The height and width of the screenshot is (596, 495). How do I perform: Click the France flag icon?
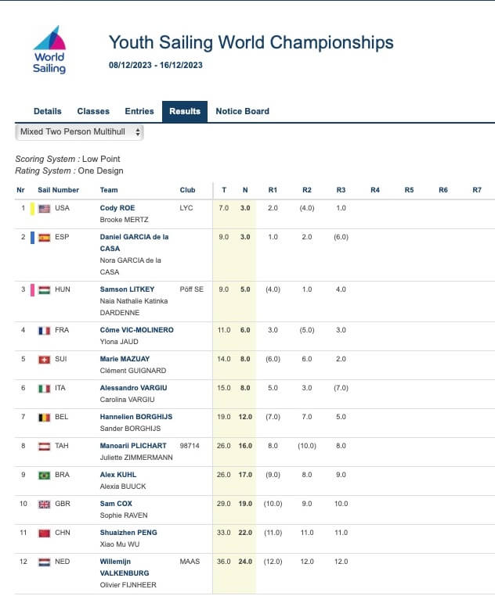click(x=45, y=331)
